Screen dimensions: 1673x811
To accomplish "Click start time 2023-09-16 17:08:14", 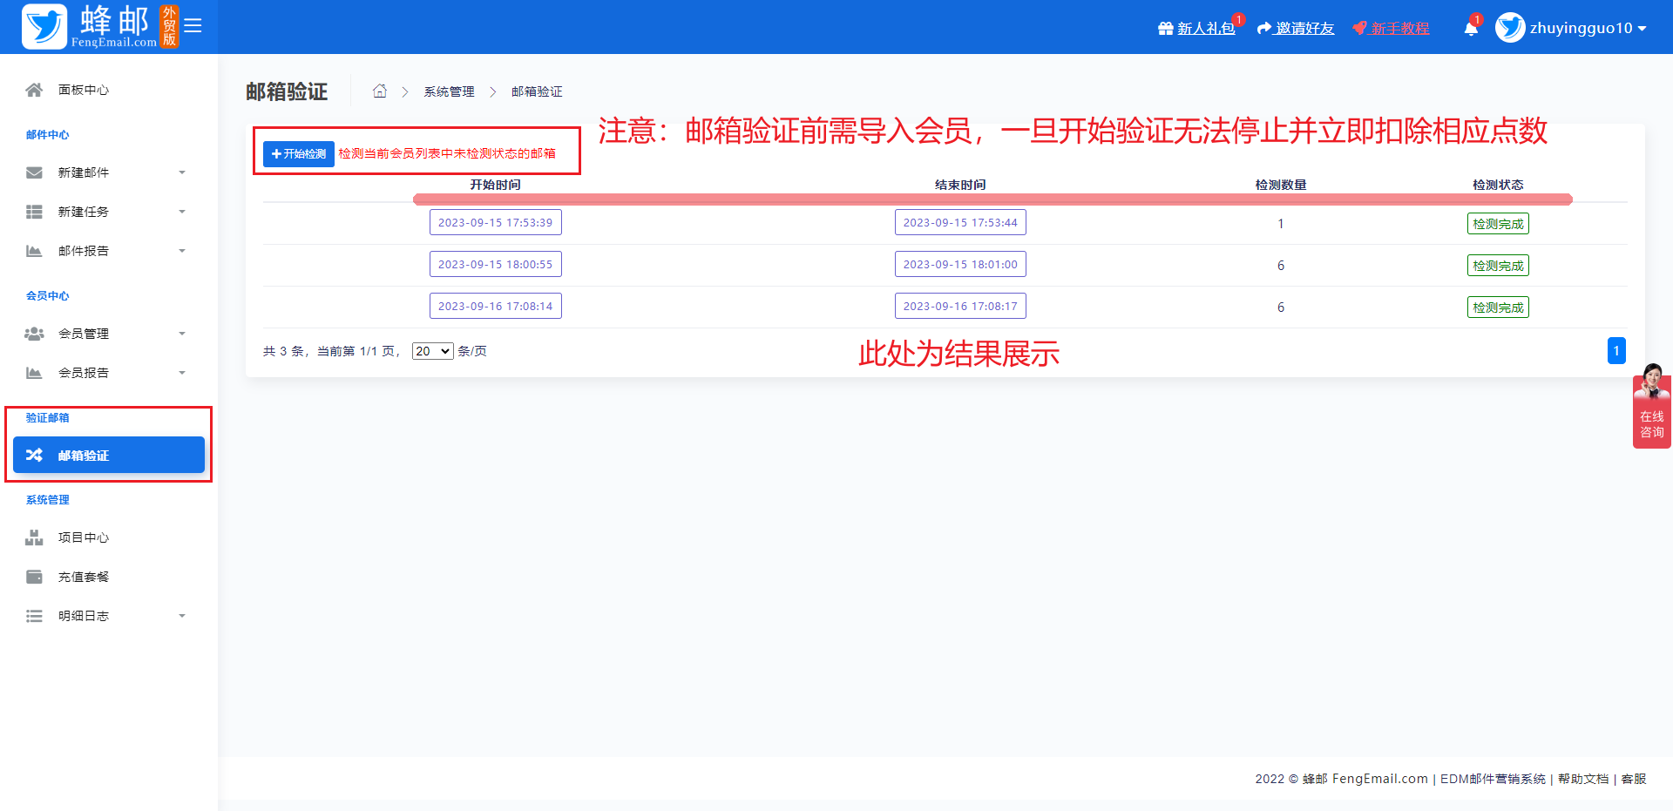I will coord(495,306).
